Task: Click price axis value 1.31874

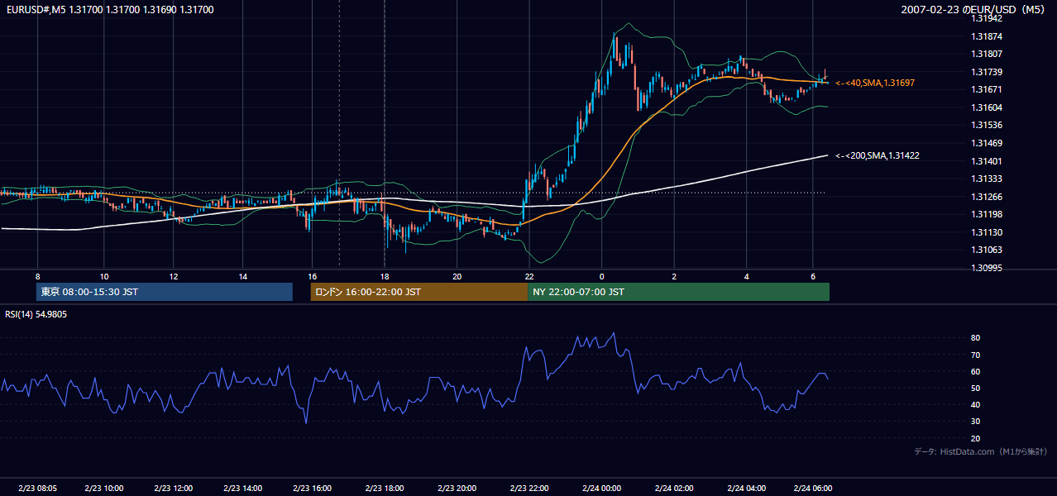Action: 986,36
